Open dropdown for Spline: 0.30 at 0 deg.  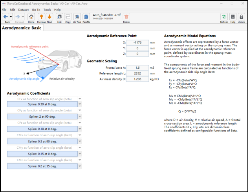pyautogui.click(x=80, y=104)
